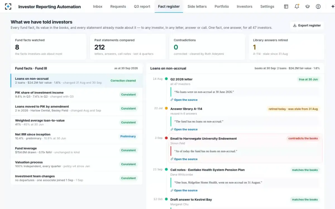Click the green timeline dot for 21 Sep
335x209 pixels.
pos(166,169)
